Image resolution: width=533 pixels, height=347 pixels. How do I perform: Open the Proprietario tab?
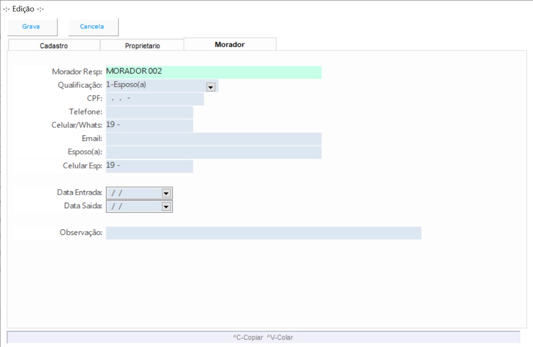pos(142,46)
